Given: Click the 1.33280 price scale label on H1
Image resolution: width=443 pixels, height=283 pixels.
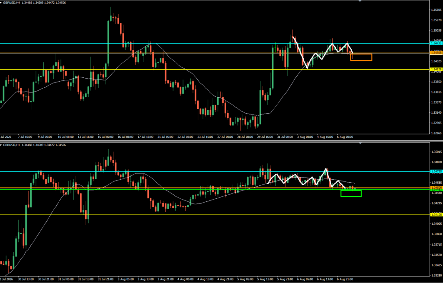Looking at the screenshot, I should point(437,275).
